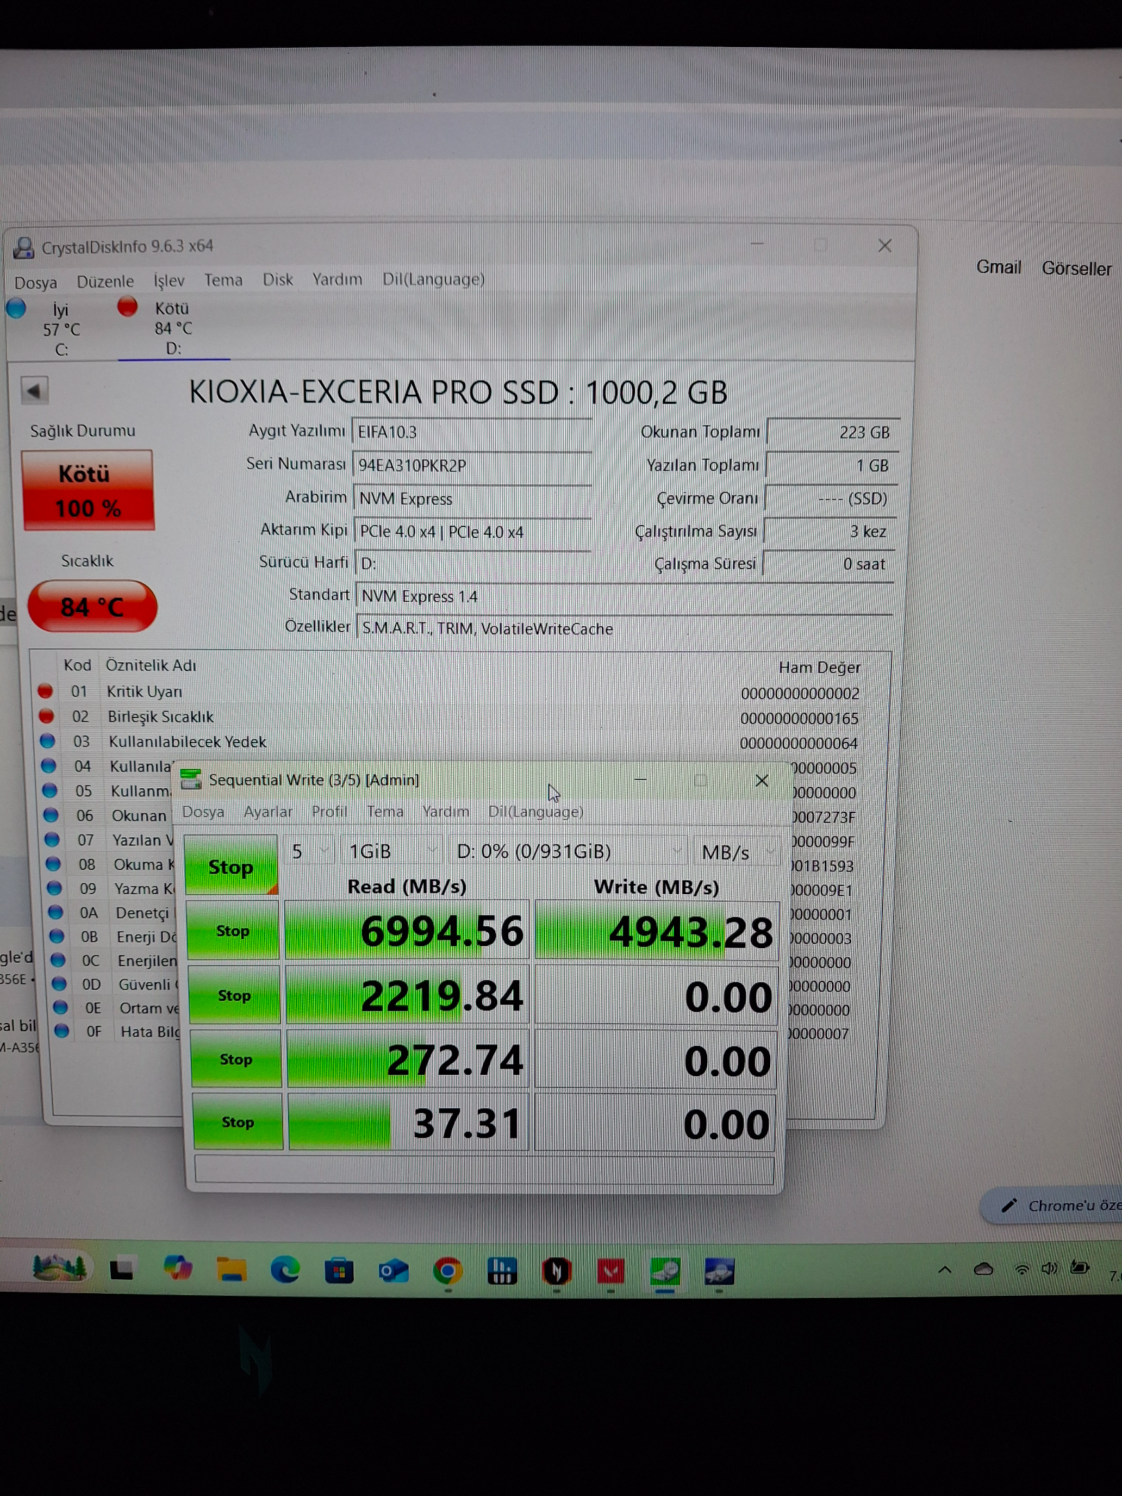Click the Stop button beside 37.31 result
Screen dimensions: 1122x1496
[x=238, y=1121]
